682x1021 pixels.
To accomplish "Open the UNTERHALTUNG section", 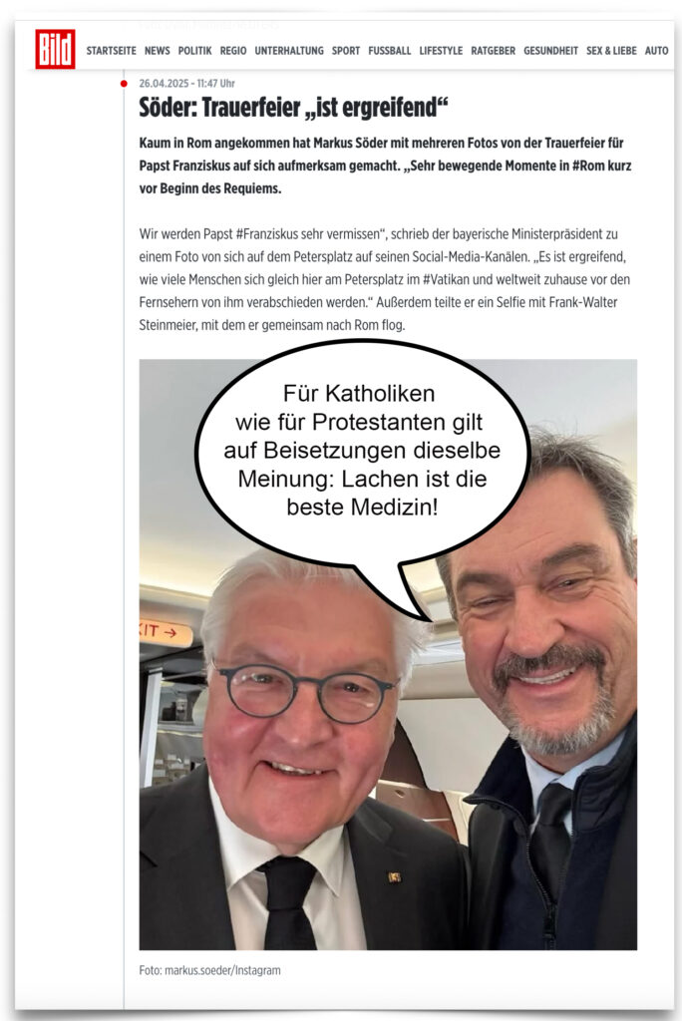I will point(289,51).
